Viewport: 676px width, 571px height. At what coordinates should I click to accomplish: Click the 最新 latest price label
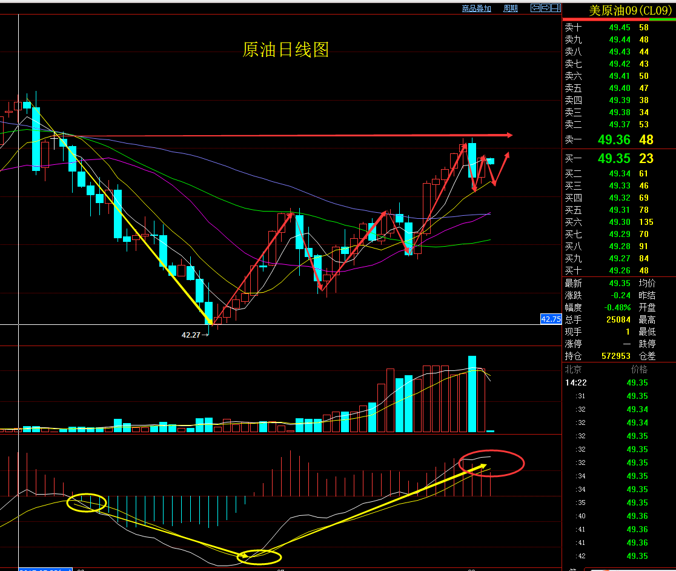[574, 283]
